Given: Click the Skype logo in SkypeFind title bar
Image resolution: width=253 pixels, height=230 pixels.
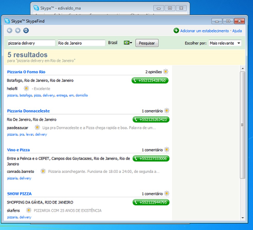Looking at the screenshot, I should 7,21.
